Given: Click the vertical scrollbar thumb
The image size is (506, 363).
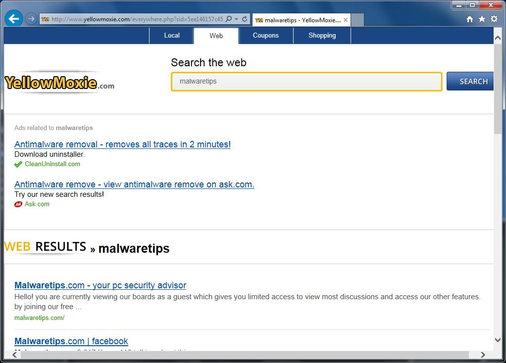Looking at the screenshot, I should [498, 89].
